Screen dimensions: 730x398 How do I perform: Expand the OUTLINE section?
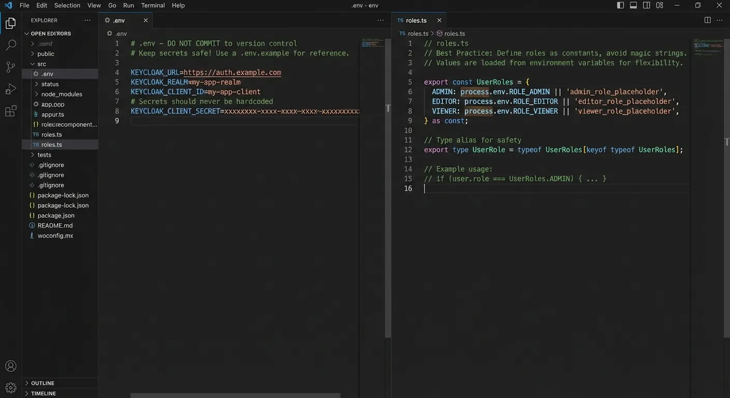[x=43, y=383]
